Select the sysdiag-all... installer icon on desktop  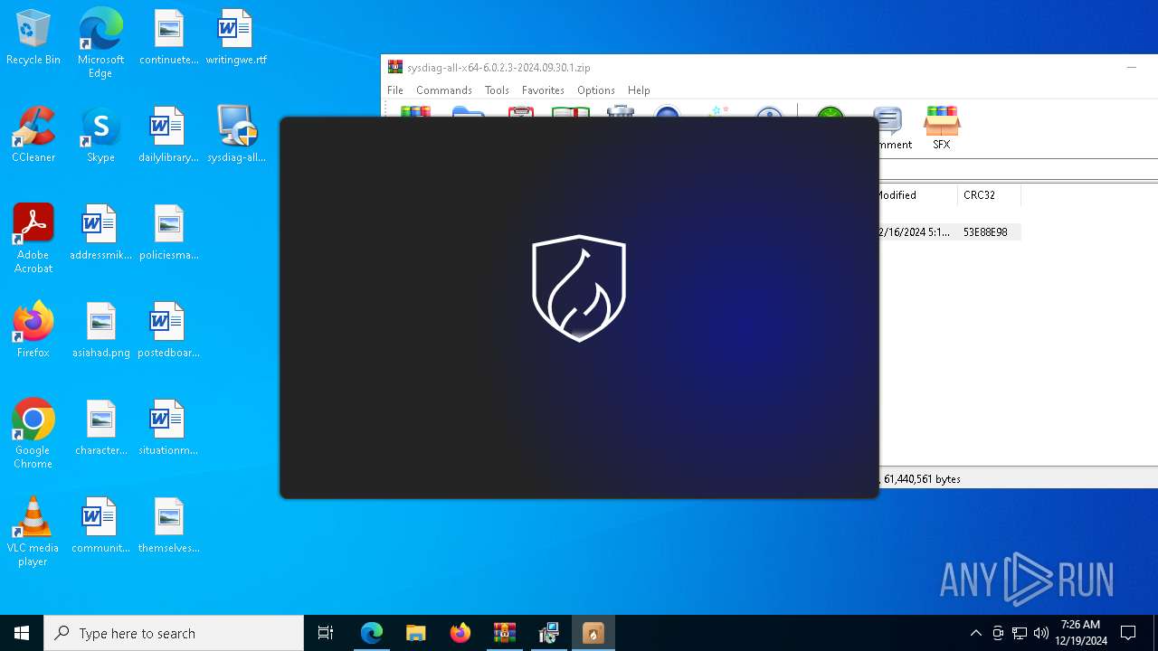click(x=236, y=135)
